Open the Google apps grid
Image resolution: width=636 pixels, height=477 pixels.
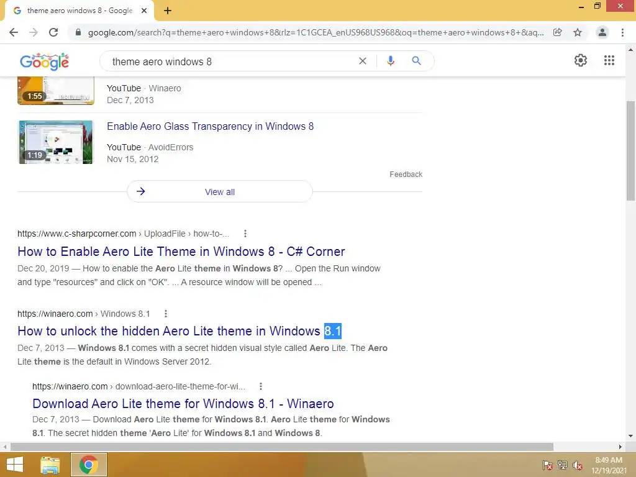(609, 60)
